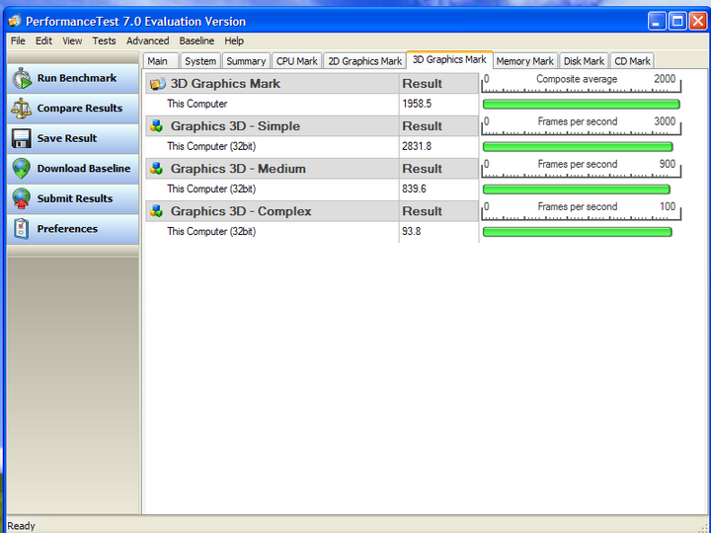The image size is (711, 533).
Task: Click the Ready status bar text
Action: click(21, 526)
